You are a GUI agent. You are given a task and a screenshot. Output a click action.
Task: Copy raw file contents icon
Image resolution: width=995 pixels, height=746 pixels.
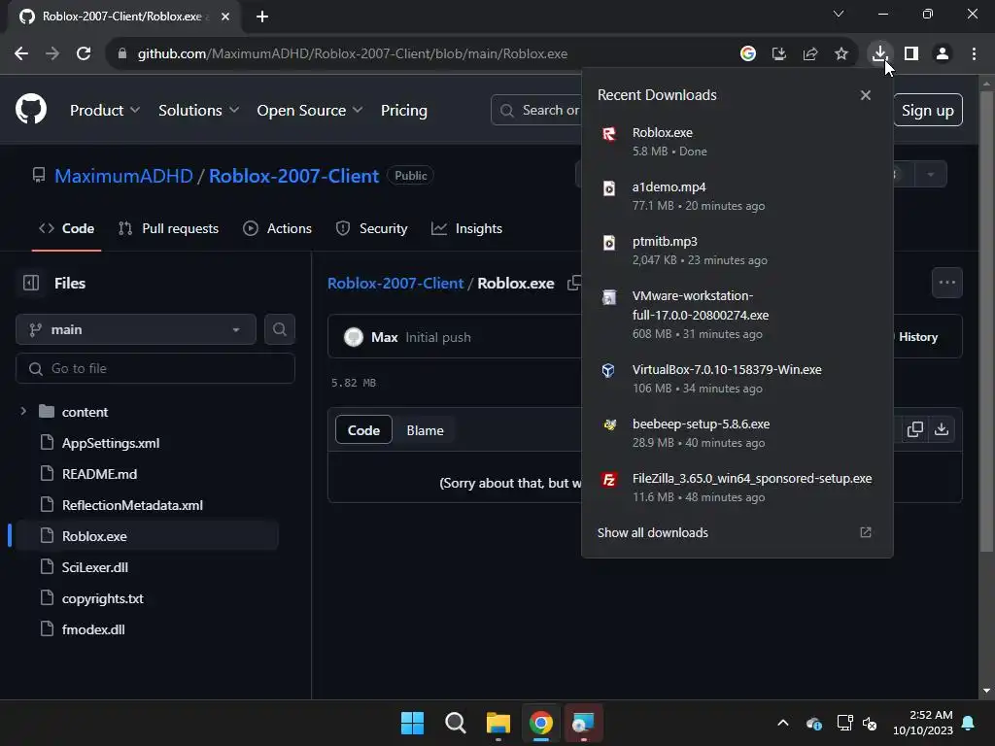pyautogui.click(x=914, y=429)
